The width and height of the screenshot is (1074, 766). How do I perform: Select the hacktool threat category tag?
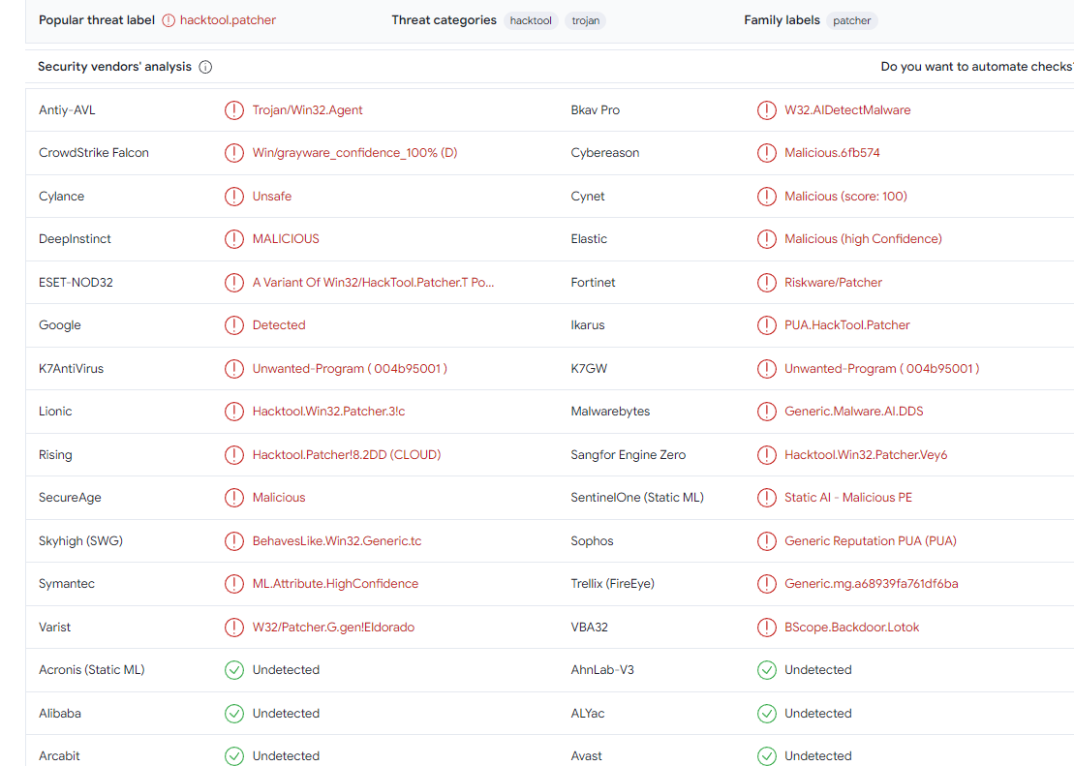(x=531, y=20)
